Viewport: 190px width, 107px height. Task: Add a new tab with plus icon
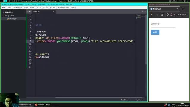point(142,11)
